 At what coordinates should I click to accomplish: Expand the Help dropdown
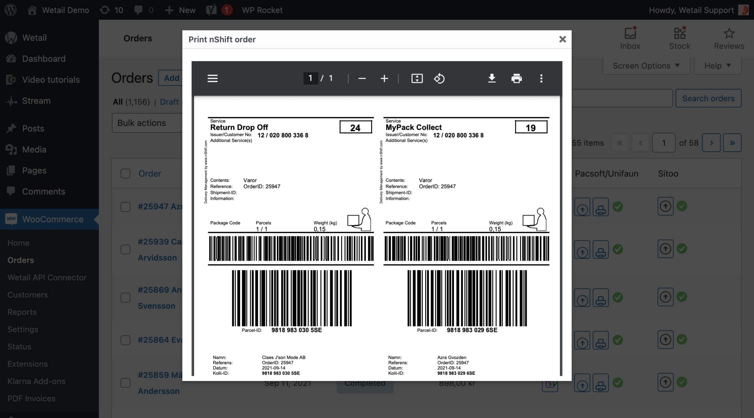click(x=717, y=66)
